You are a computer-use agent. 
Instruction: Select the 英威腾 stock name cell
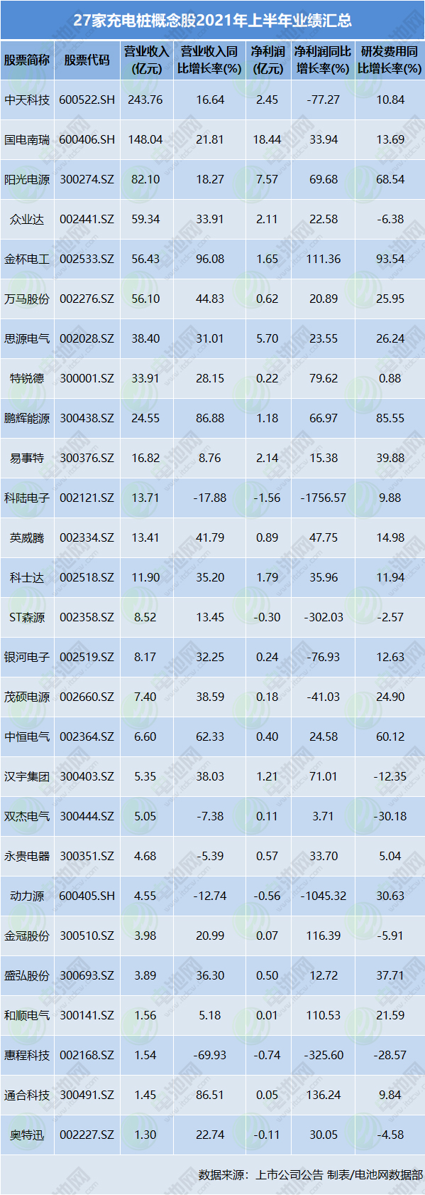(27, 537)
